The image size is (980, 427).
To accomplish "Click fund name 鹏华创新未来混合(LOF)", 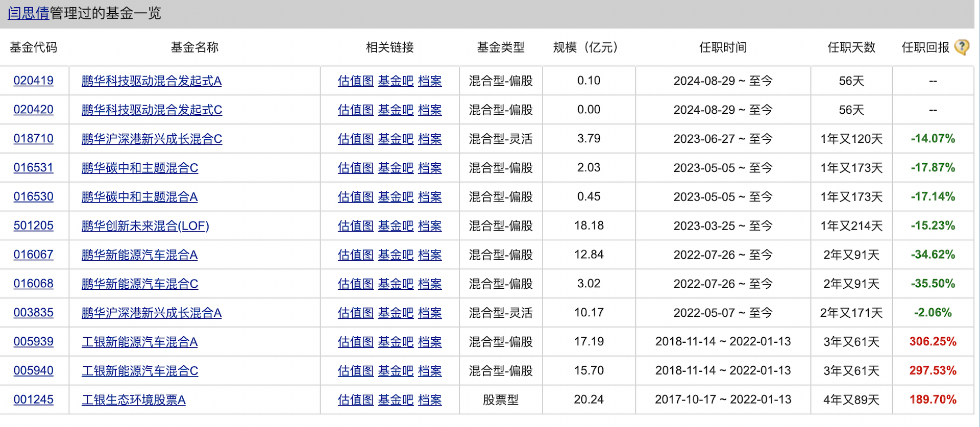I will coord(145,225).
